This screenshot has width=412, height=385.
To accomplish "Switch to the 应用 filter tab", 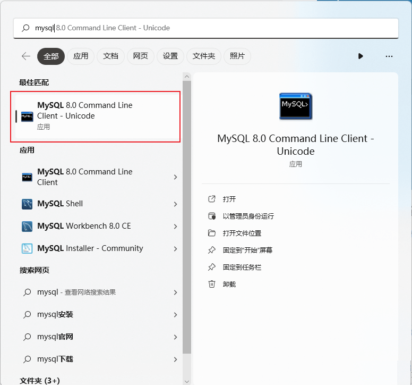I will pyautogui.click(x=81, y=56).
